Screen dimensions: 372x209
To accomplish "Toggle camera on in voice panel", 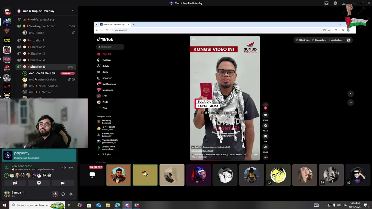I will point(15,183).
